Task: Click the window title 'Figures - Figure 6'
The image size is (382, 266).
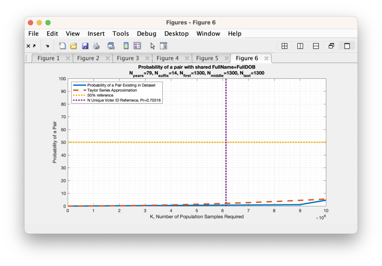Action: click(191, 22)
